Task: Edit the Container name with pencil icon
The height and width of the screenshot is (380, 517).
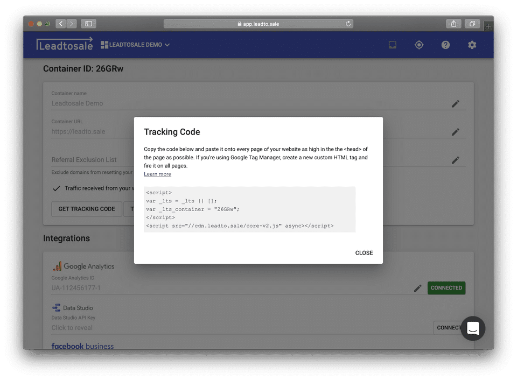Action: click(456, 104)
